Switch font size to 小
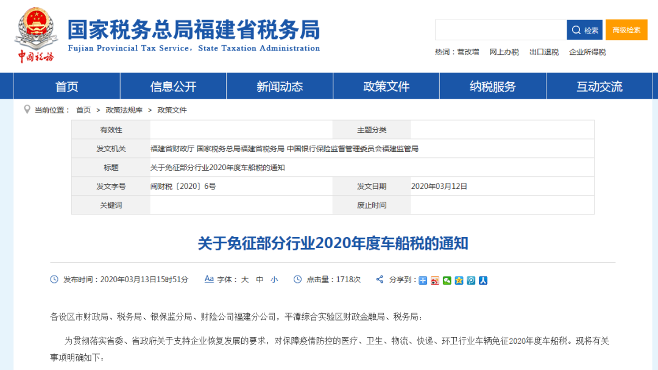Screen dimensions: 658x370 coord(274,280)
